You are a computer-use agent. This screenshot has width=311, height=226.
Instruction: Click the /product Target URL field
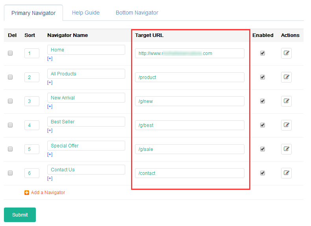pos(189,77)
